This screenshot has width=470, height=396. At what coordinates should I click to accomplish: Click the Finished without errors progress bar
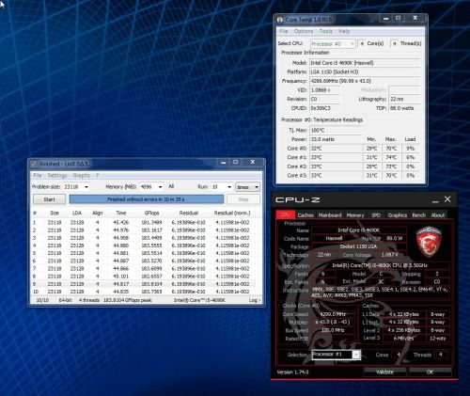click(x=147, y=199)
